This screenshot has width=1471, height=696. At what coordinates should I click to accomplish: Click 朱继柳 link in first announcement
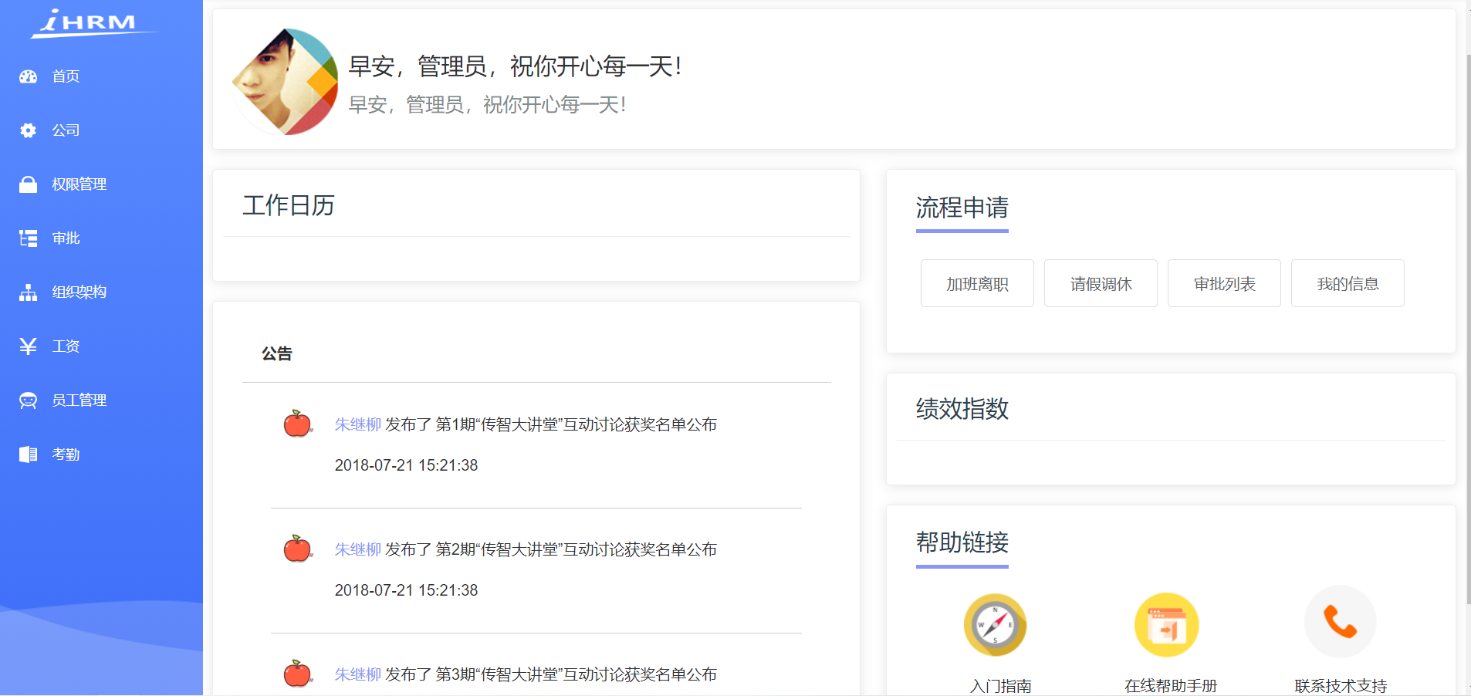point(358,424)
